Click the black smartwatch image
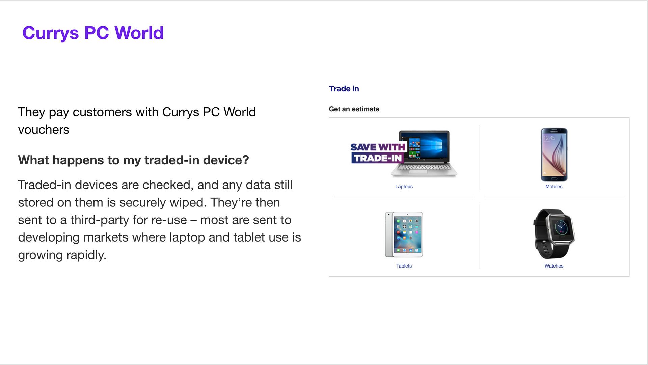648x365 pixels. pyautogui.click(x=554, y=234)
